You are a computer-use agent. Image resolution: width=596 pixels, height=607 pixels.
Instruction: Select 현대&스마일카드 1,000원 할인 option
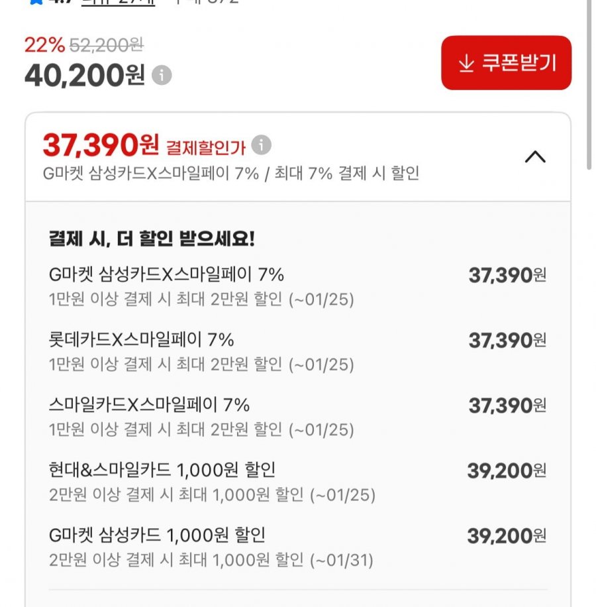tap(162, 470)
